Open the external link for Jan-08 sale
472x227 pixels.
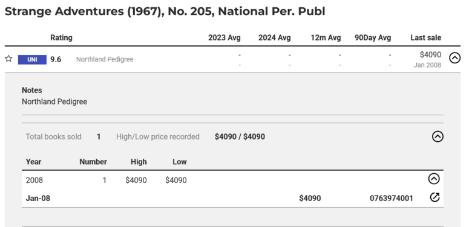click(434, 197)
